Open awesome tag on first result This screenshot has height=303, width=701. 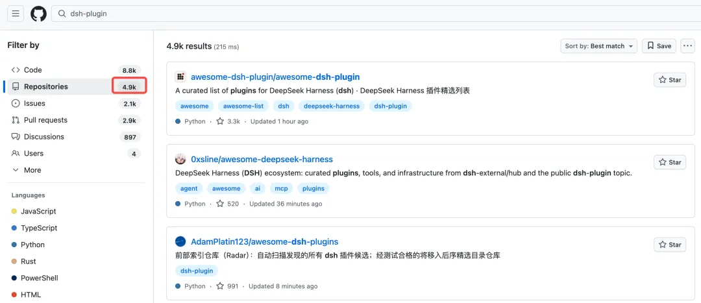(195, 106)
